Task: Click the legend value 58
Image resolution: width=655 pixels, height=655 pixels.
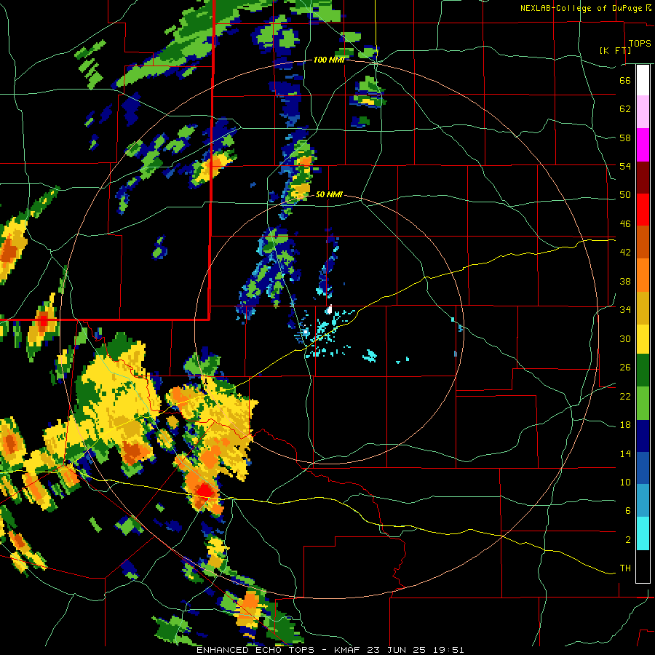Action: click(625, 138)
